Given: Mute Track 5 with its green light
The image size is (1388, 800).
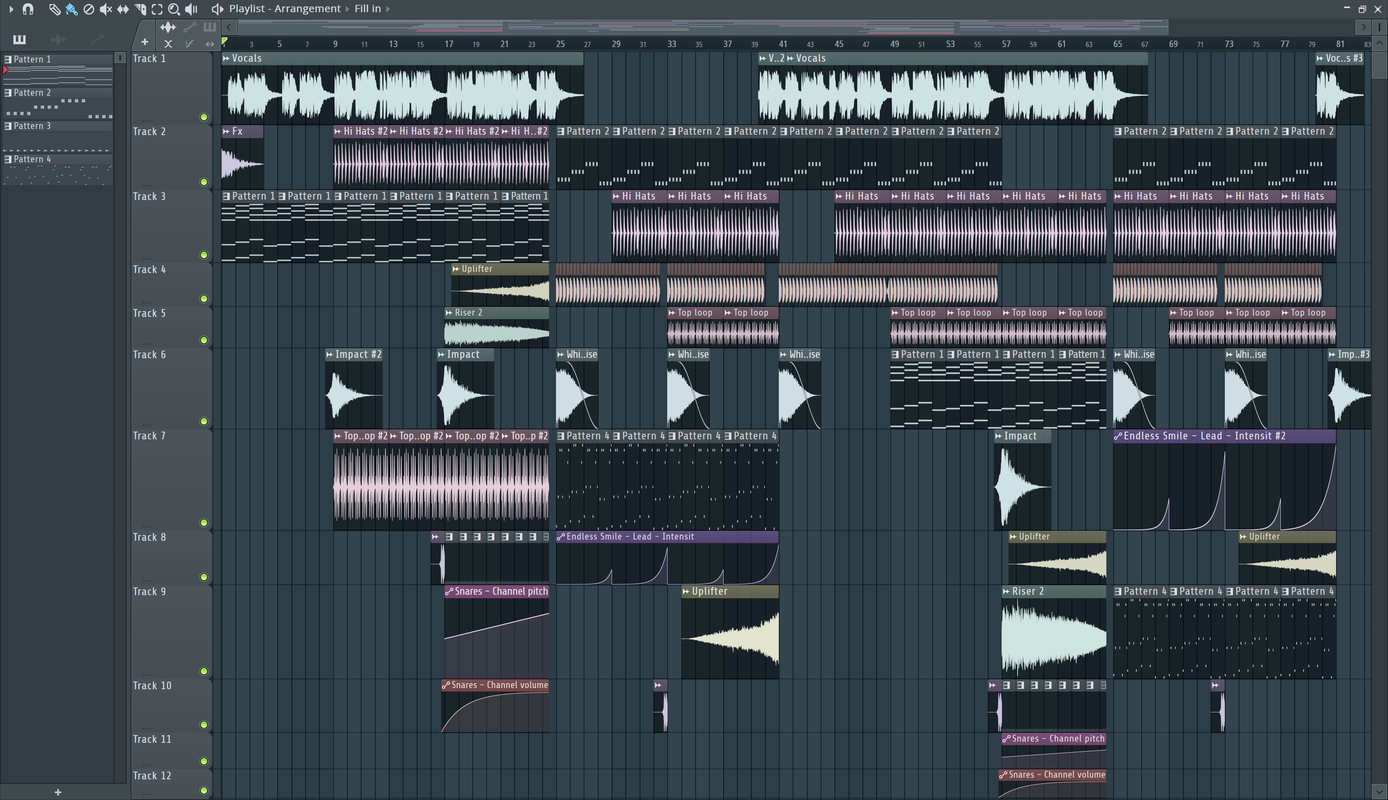Looking at the screenshot, I should (204, 340).
